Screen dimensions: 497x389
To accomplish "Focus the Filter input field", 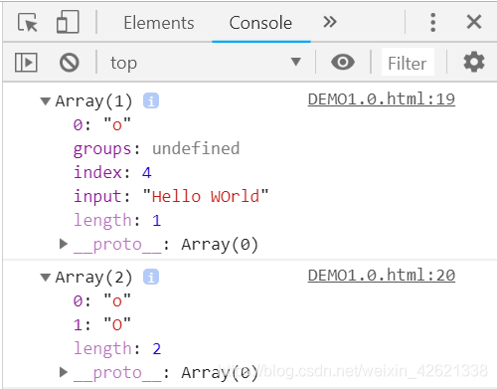I will click(x=408, y=63).
